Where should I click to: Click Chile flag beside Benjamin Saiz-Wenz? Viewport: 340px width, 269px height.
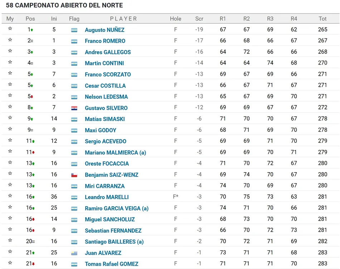[x=74, y=175]
